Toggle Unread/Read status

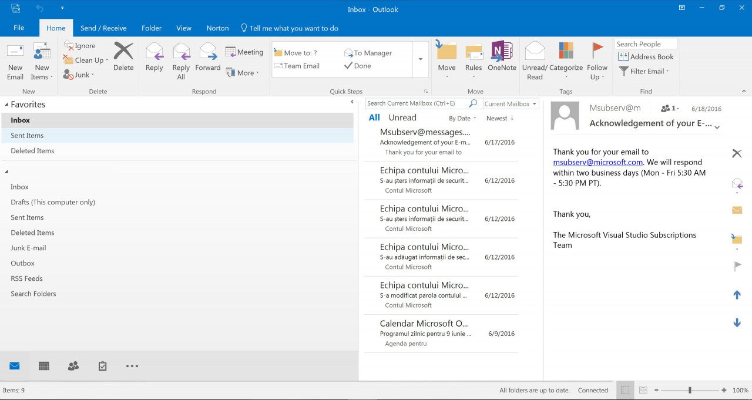click(535, 62)
